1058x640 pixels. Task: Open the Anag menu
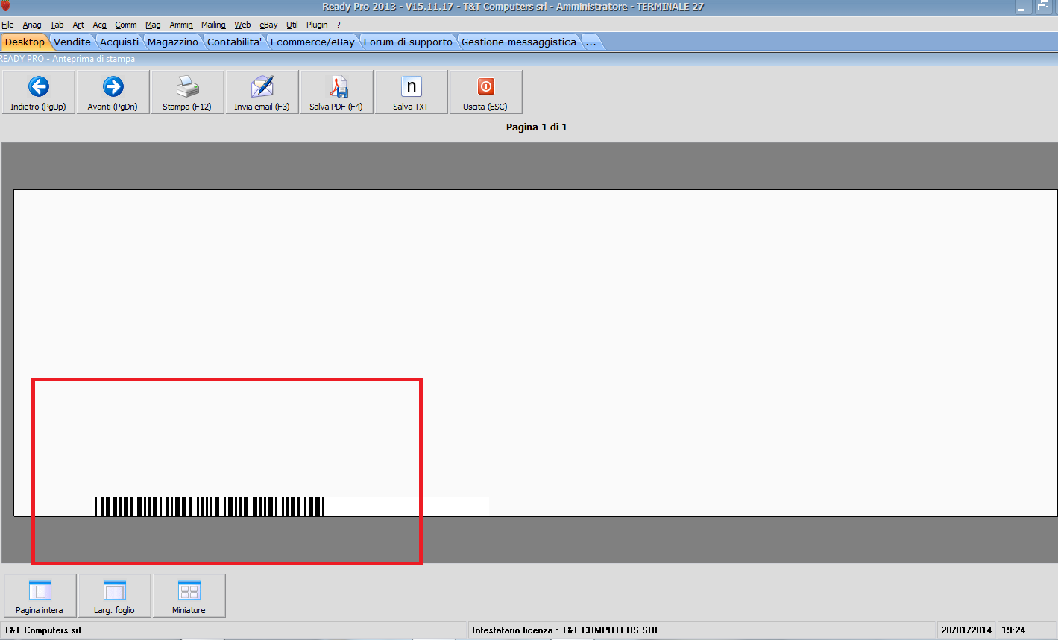(32, 25)
